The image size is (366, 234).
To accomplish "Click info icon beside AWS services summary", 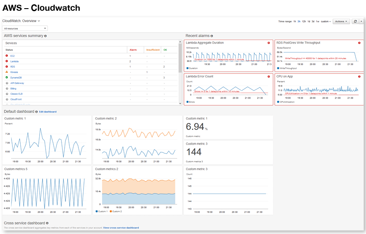I will tap(45, 36).
